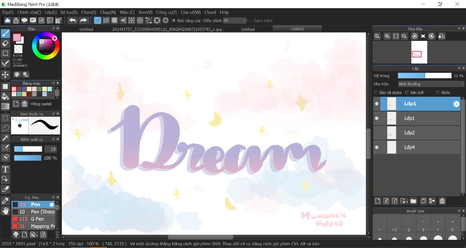This screenshot has width=466, height=248.
Task: Open the Cloud save icon in toolbar
Action: pyautogui.click(x=7, y=20)
